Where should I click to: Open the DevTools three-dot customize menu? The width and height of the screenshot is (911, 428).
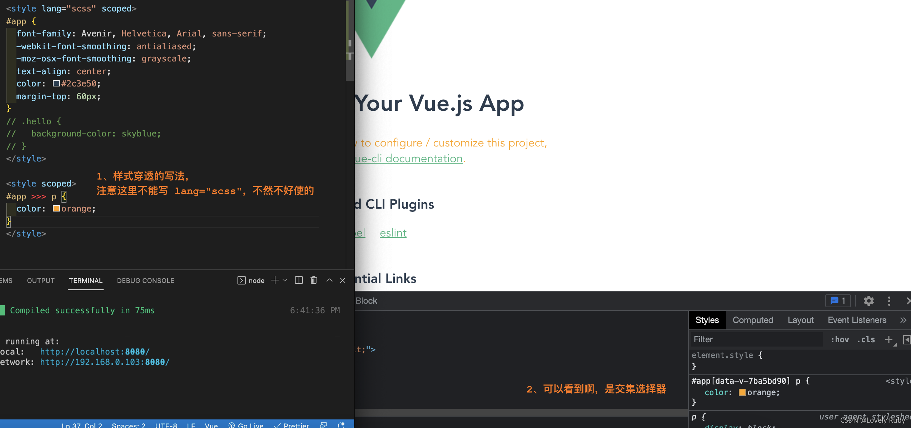(889, 301)
